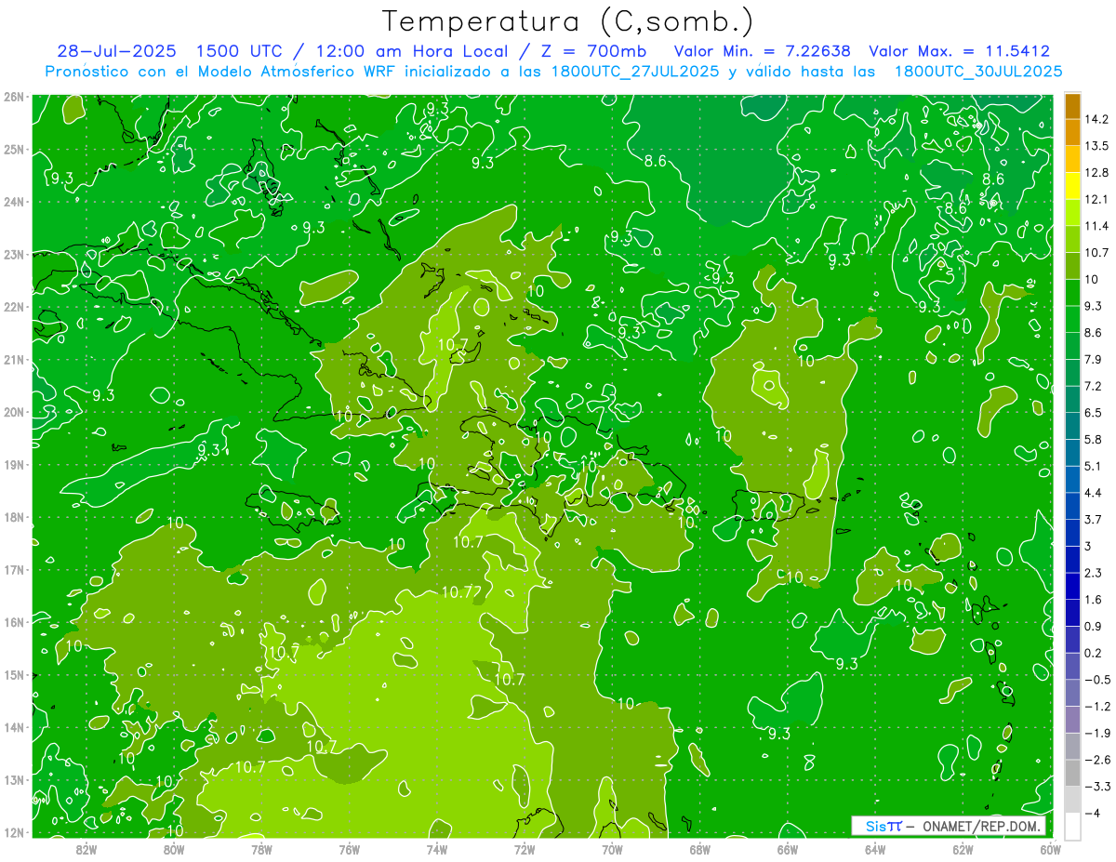Select the "1800UTC_30JUL2025" valid-until time
This screenshot has height=862, width=1116.
tap(978, 72)
